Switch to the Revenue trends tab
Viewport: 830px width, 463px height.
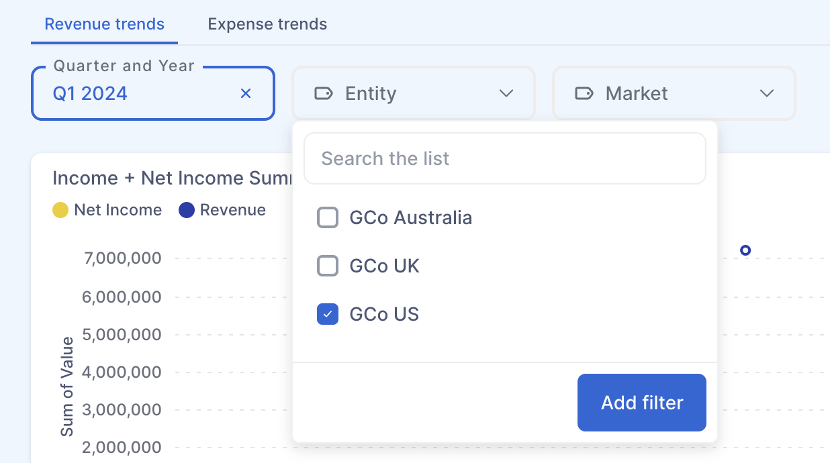point(104,24)
